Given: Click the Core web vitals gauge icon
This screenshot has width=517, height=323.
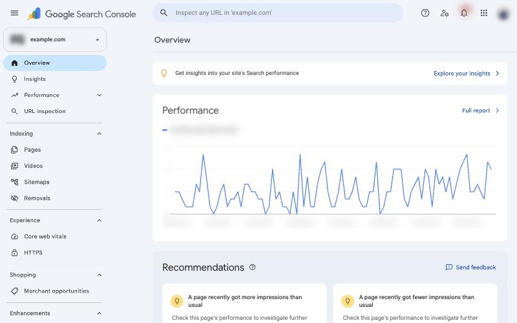Looking at the screenshot, I should 14,236.
